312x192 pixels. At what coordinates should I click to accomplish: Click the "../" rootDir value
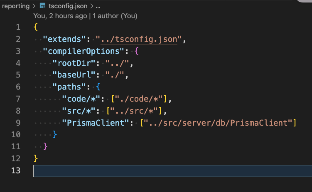[117, 63]
